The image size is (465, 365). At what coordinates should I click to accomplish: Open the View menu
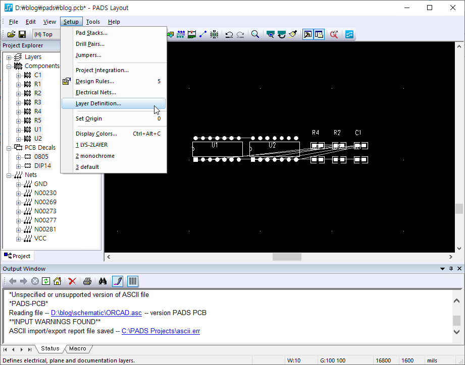[49, 22]
